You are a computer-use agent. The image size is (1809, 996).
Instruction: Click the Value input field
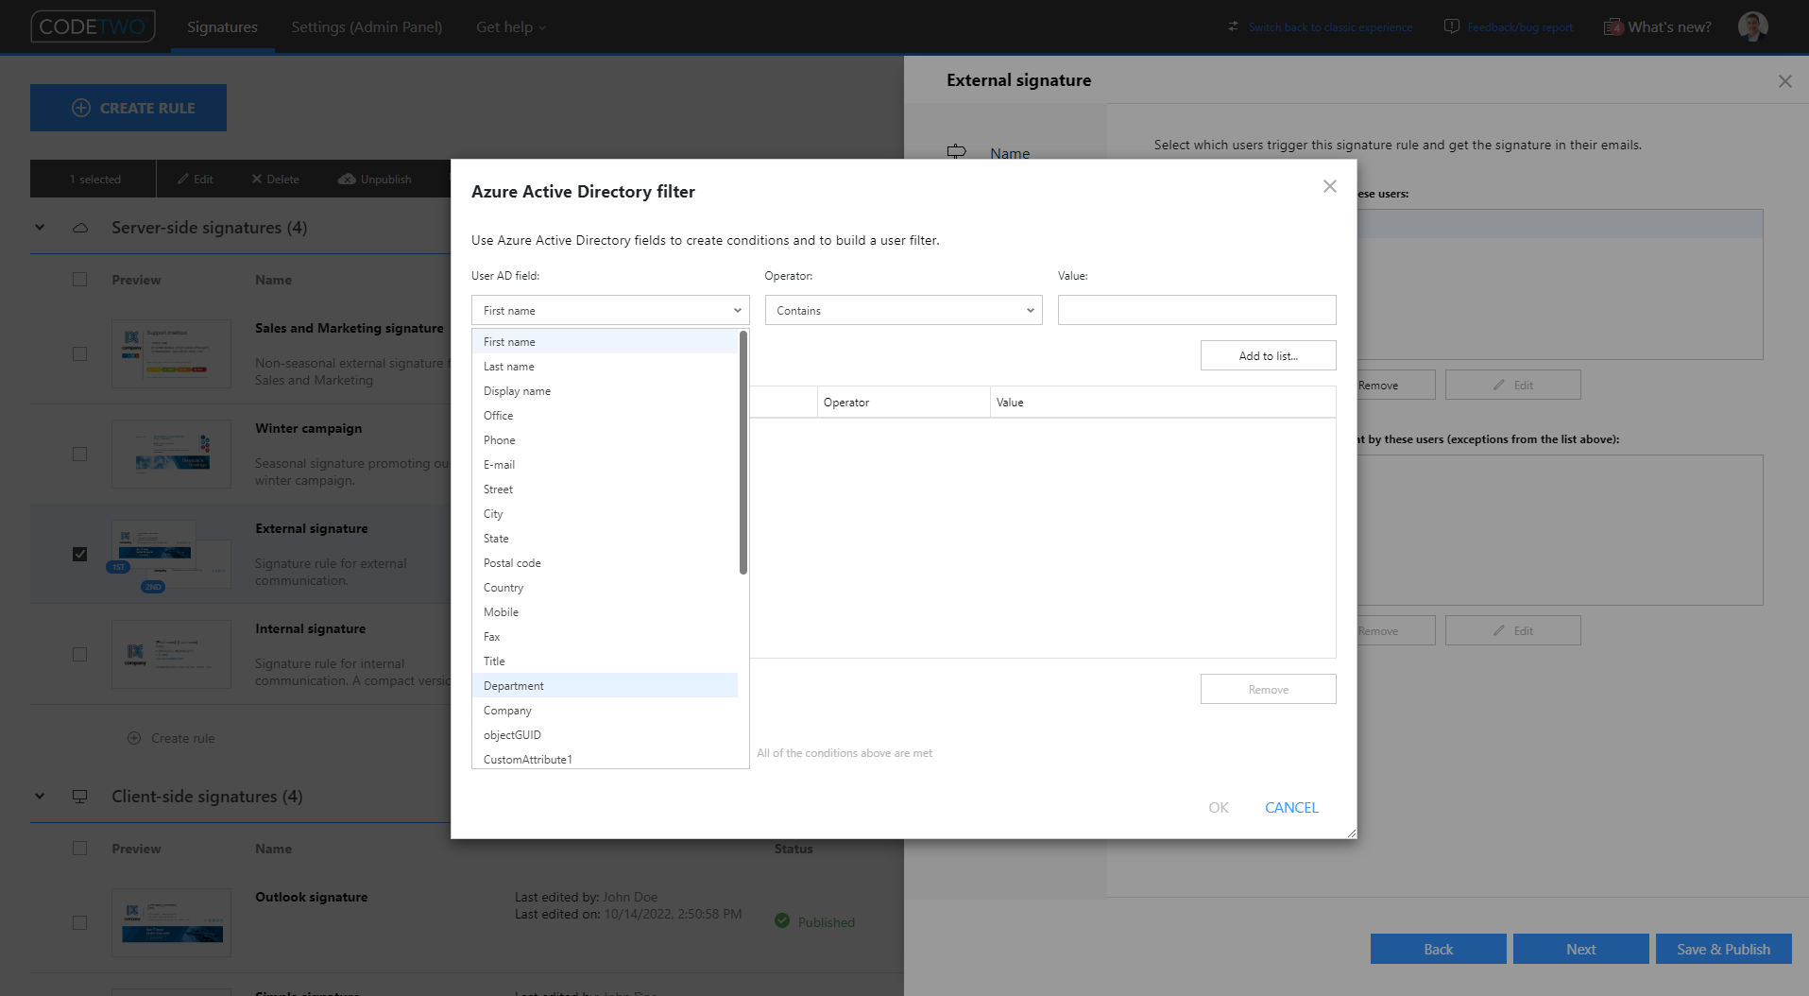point(1197,310)
